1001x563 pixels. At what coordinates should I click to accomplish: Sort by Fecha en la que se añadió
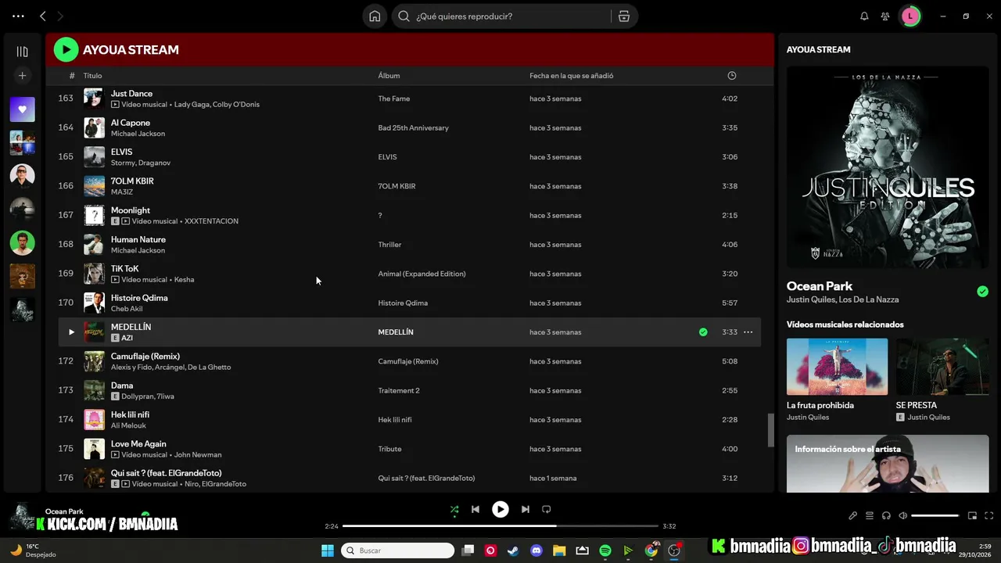pyautogui.click(x=572, y=76)
